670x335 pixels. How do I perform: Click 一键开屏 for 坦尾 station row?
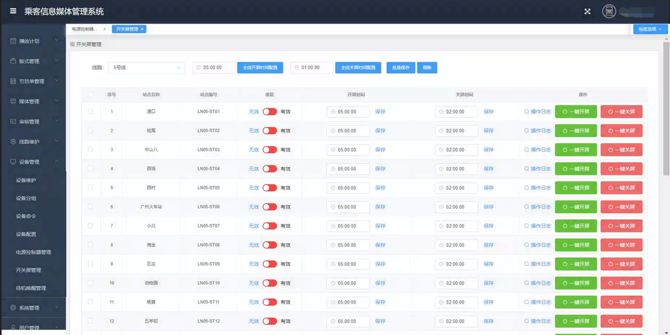[x=576, y=131]
